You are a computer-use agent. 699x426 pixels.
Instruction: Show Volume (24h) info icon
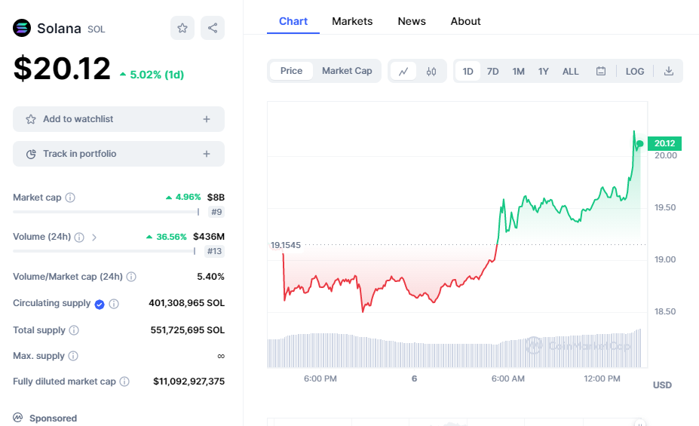[x=79, y=237]
